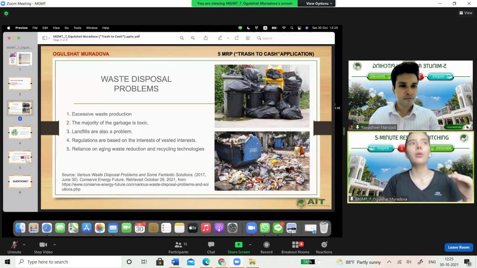Show hidden system tray icons

pos(389,261)
